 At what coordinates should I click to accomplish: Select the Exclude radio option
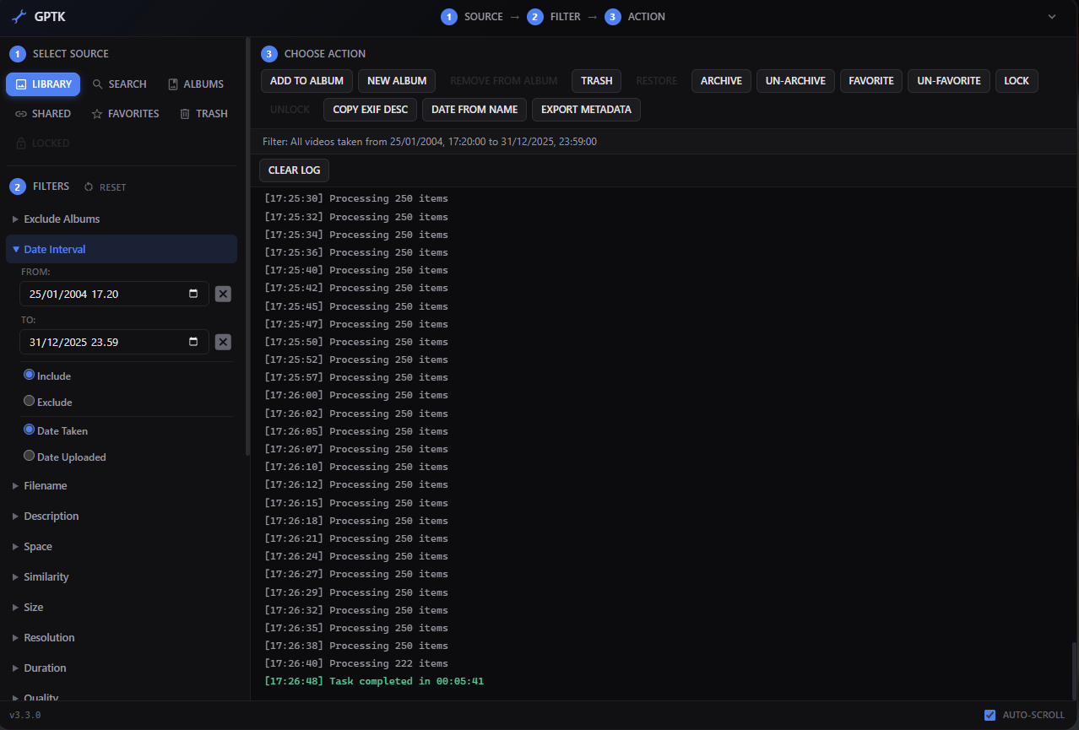tap(29, 402)
